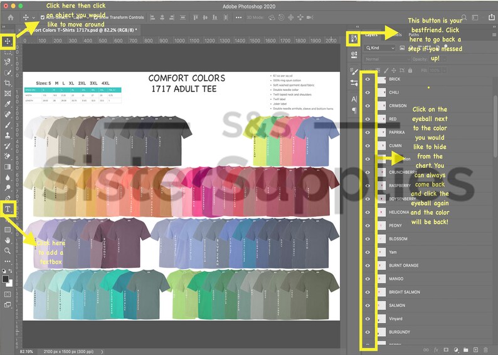498x355 pixels.
Task: Select the Horizontal Type tool
Action: click(8, 209)
